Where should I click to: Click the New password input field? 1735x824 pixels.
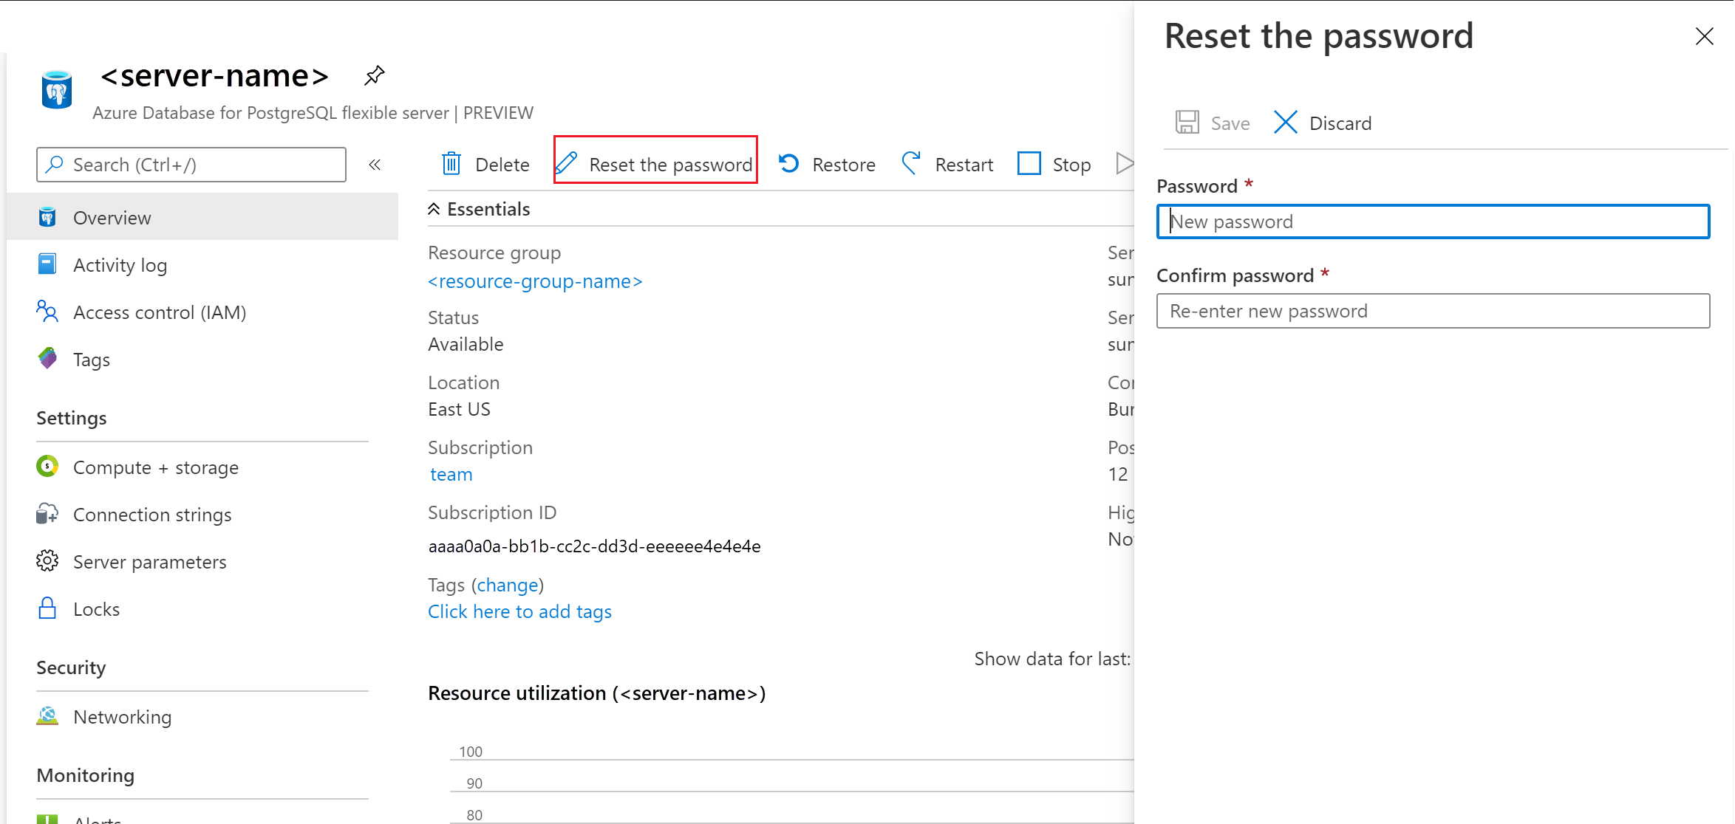[x=1437, y=222]
